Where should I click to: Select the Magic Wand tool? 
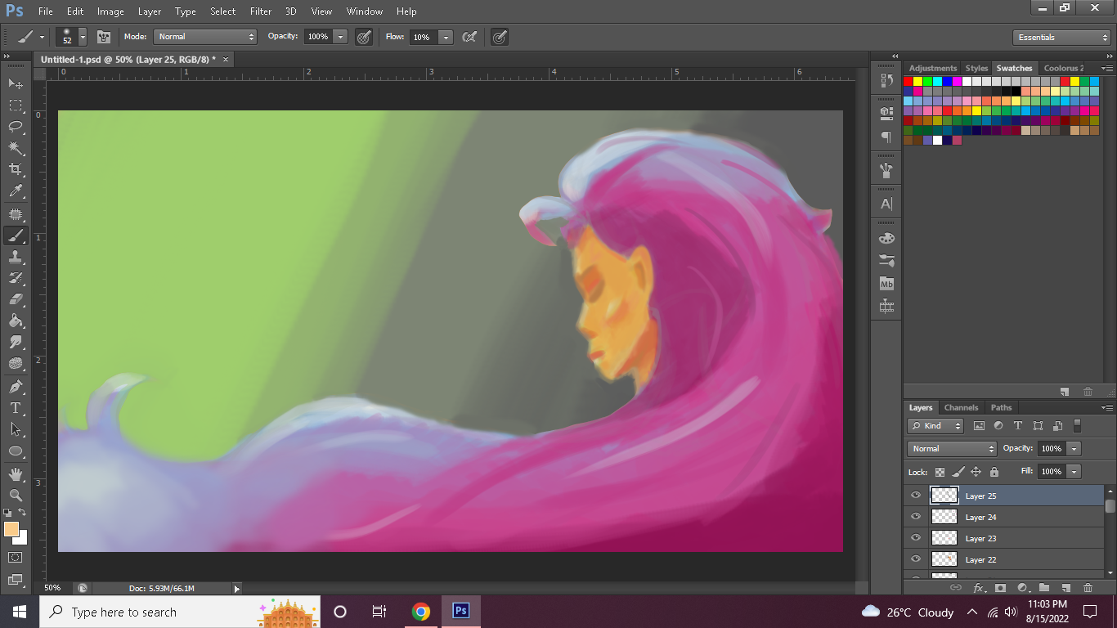[x=16, y=148]
